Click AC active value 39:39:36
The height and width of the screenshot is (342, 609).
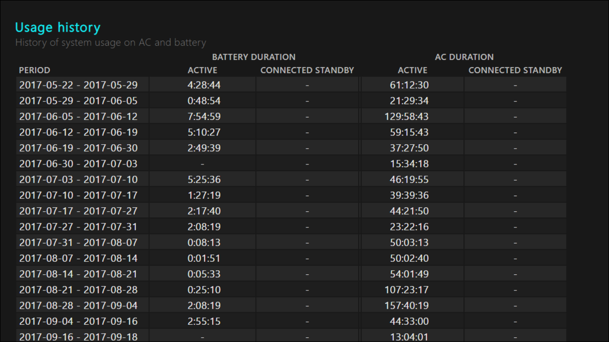coord(409,195)
